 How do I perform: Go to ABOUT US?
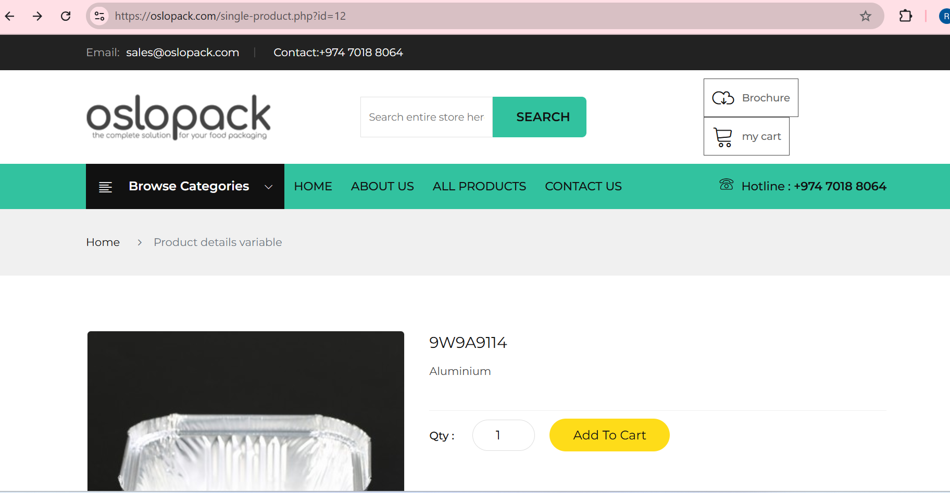click(x=382, y=186)
